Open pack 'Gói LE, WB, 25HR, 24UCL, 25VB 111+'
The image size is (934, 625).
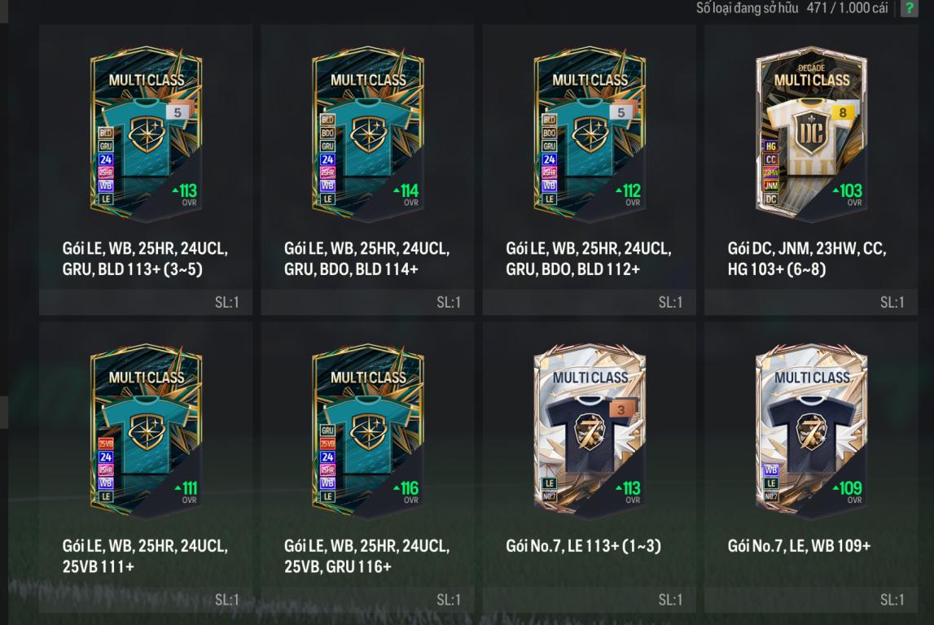click(145, 557)
